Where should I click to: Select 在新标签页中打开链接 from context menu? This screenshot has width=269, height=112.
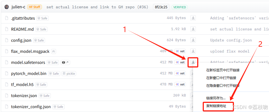tap(223, 70)
